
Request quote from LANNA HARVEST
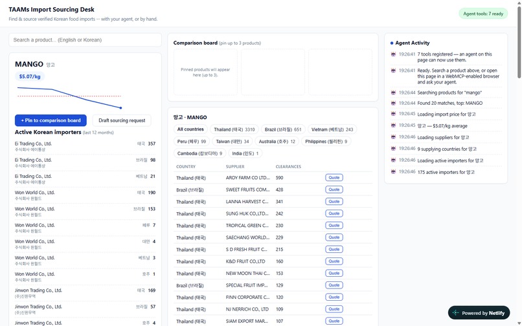[x=334, y=202]
